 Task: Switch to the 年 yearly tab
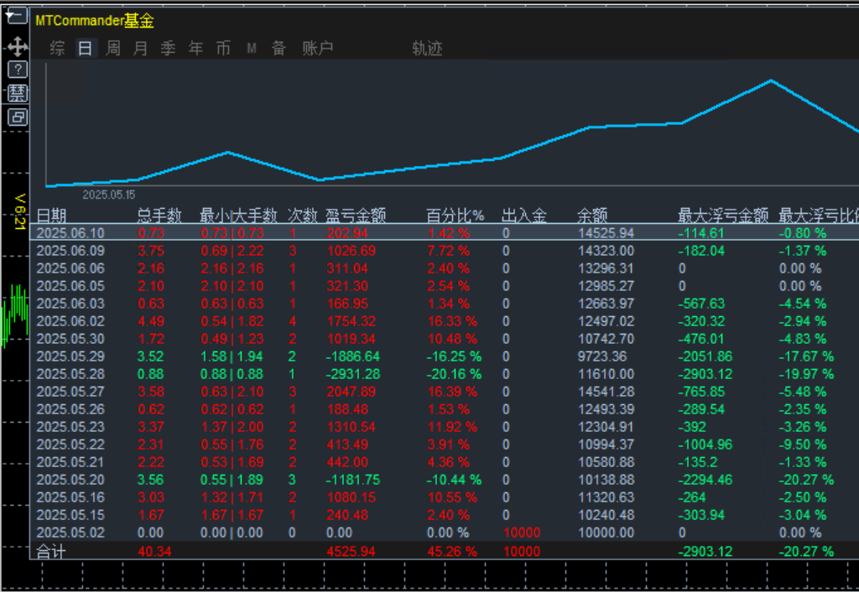pos(195,49)
